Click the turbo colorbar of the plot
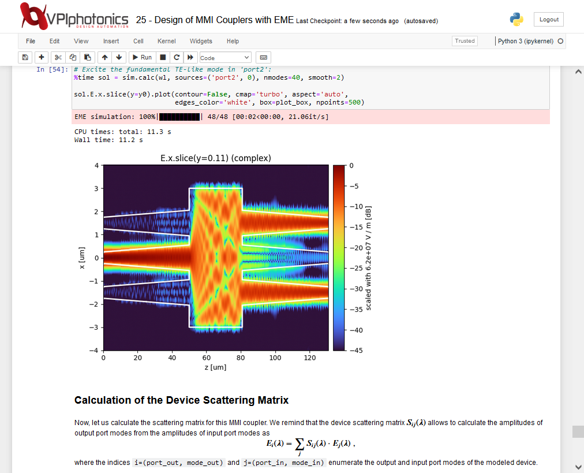 tap(339, 258)
